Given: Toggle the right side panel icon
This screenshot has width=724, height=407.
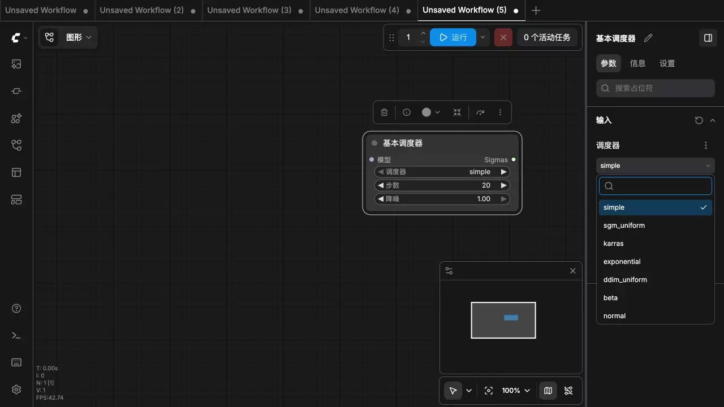Looking at the screenshot, I should coord(708,38).
